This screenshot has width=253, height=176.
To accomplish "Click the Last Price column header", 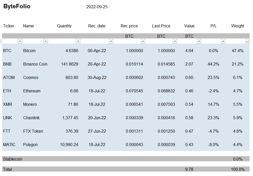I will (x=161, y=26).
